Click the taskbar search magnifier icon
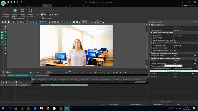Viewport: 198px width, 111px height. click(9, 108)
